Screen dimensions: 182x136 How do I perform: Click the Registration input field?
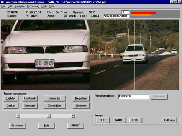point(134,97)
